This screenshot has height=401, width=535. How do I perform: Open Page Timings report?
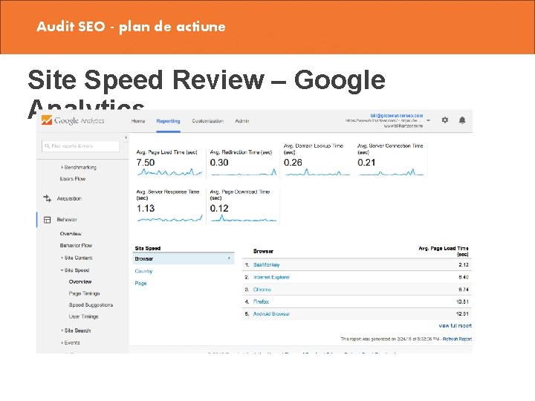(84, 293)
